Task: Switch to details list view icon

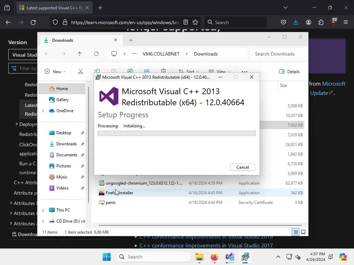Action: pos(296,232)
